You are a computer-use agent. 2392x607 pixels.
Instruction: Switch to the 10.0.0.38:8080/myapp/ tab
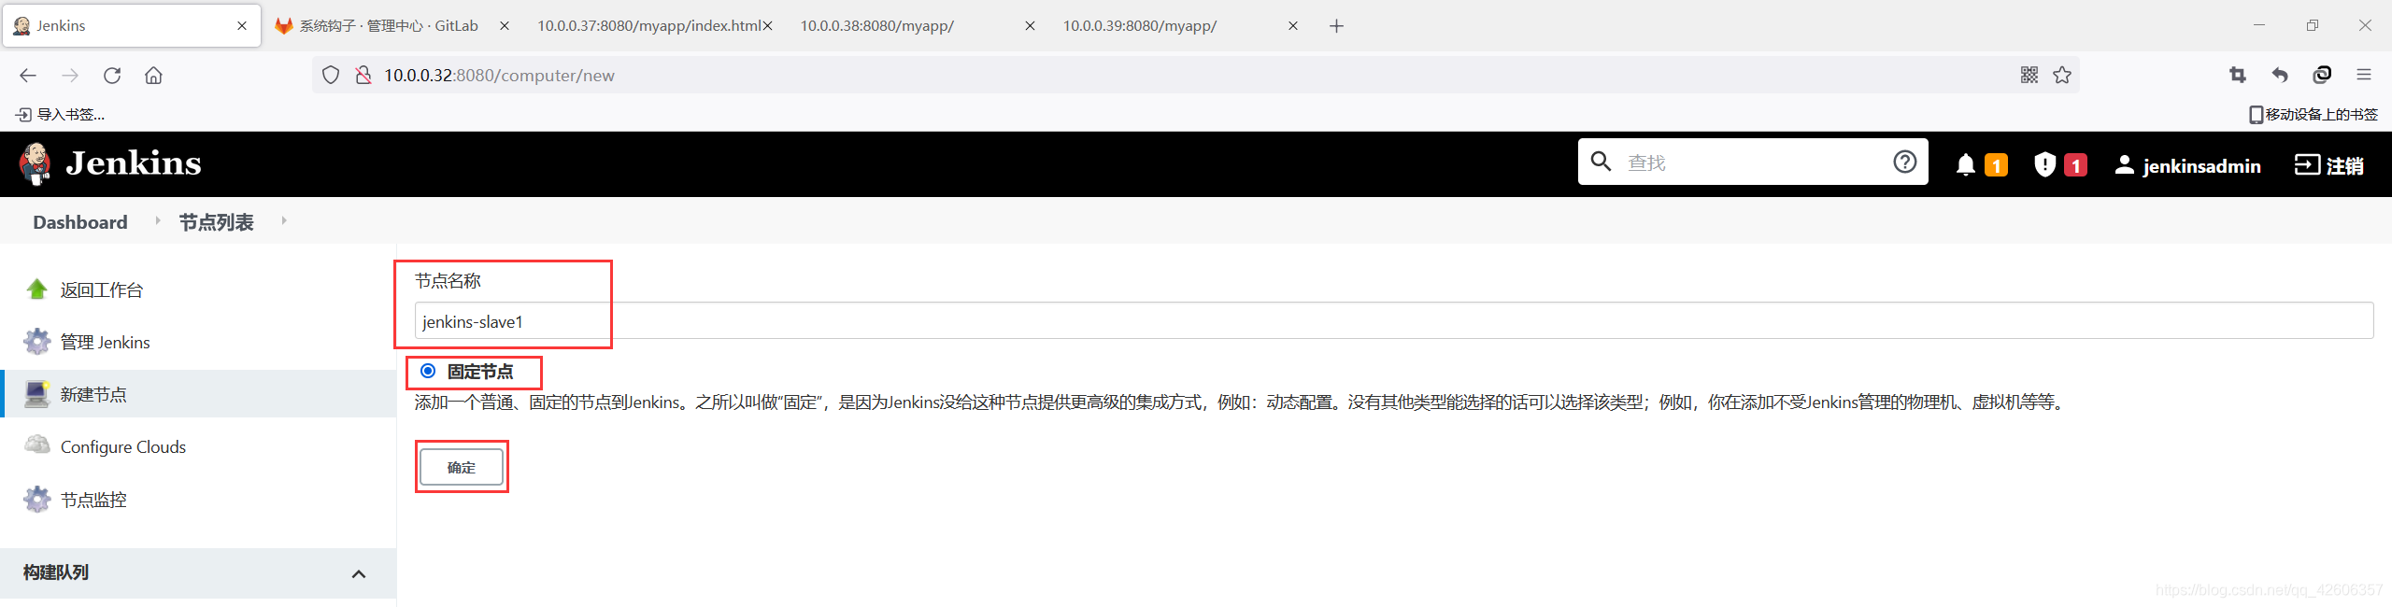(876, 26)
